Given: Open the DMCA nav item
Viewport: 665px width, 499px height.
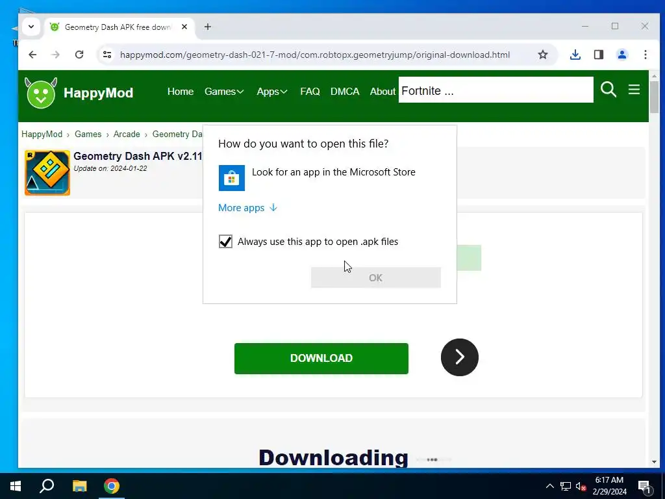Looking at the screenshot, I should [345, 91].
